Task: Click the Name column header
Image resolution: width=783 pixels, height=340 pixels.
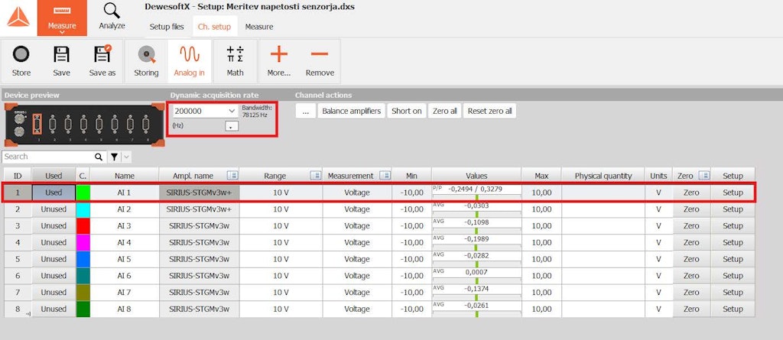Action: (x=125, y=176)
